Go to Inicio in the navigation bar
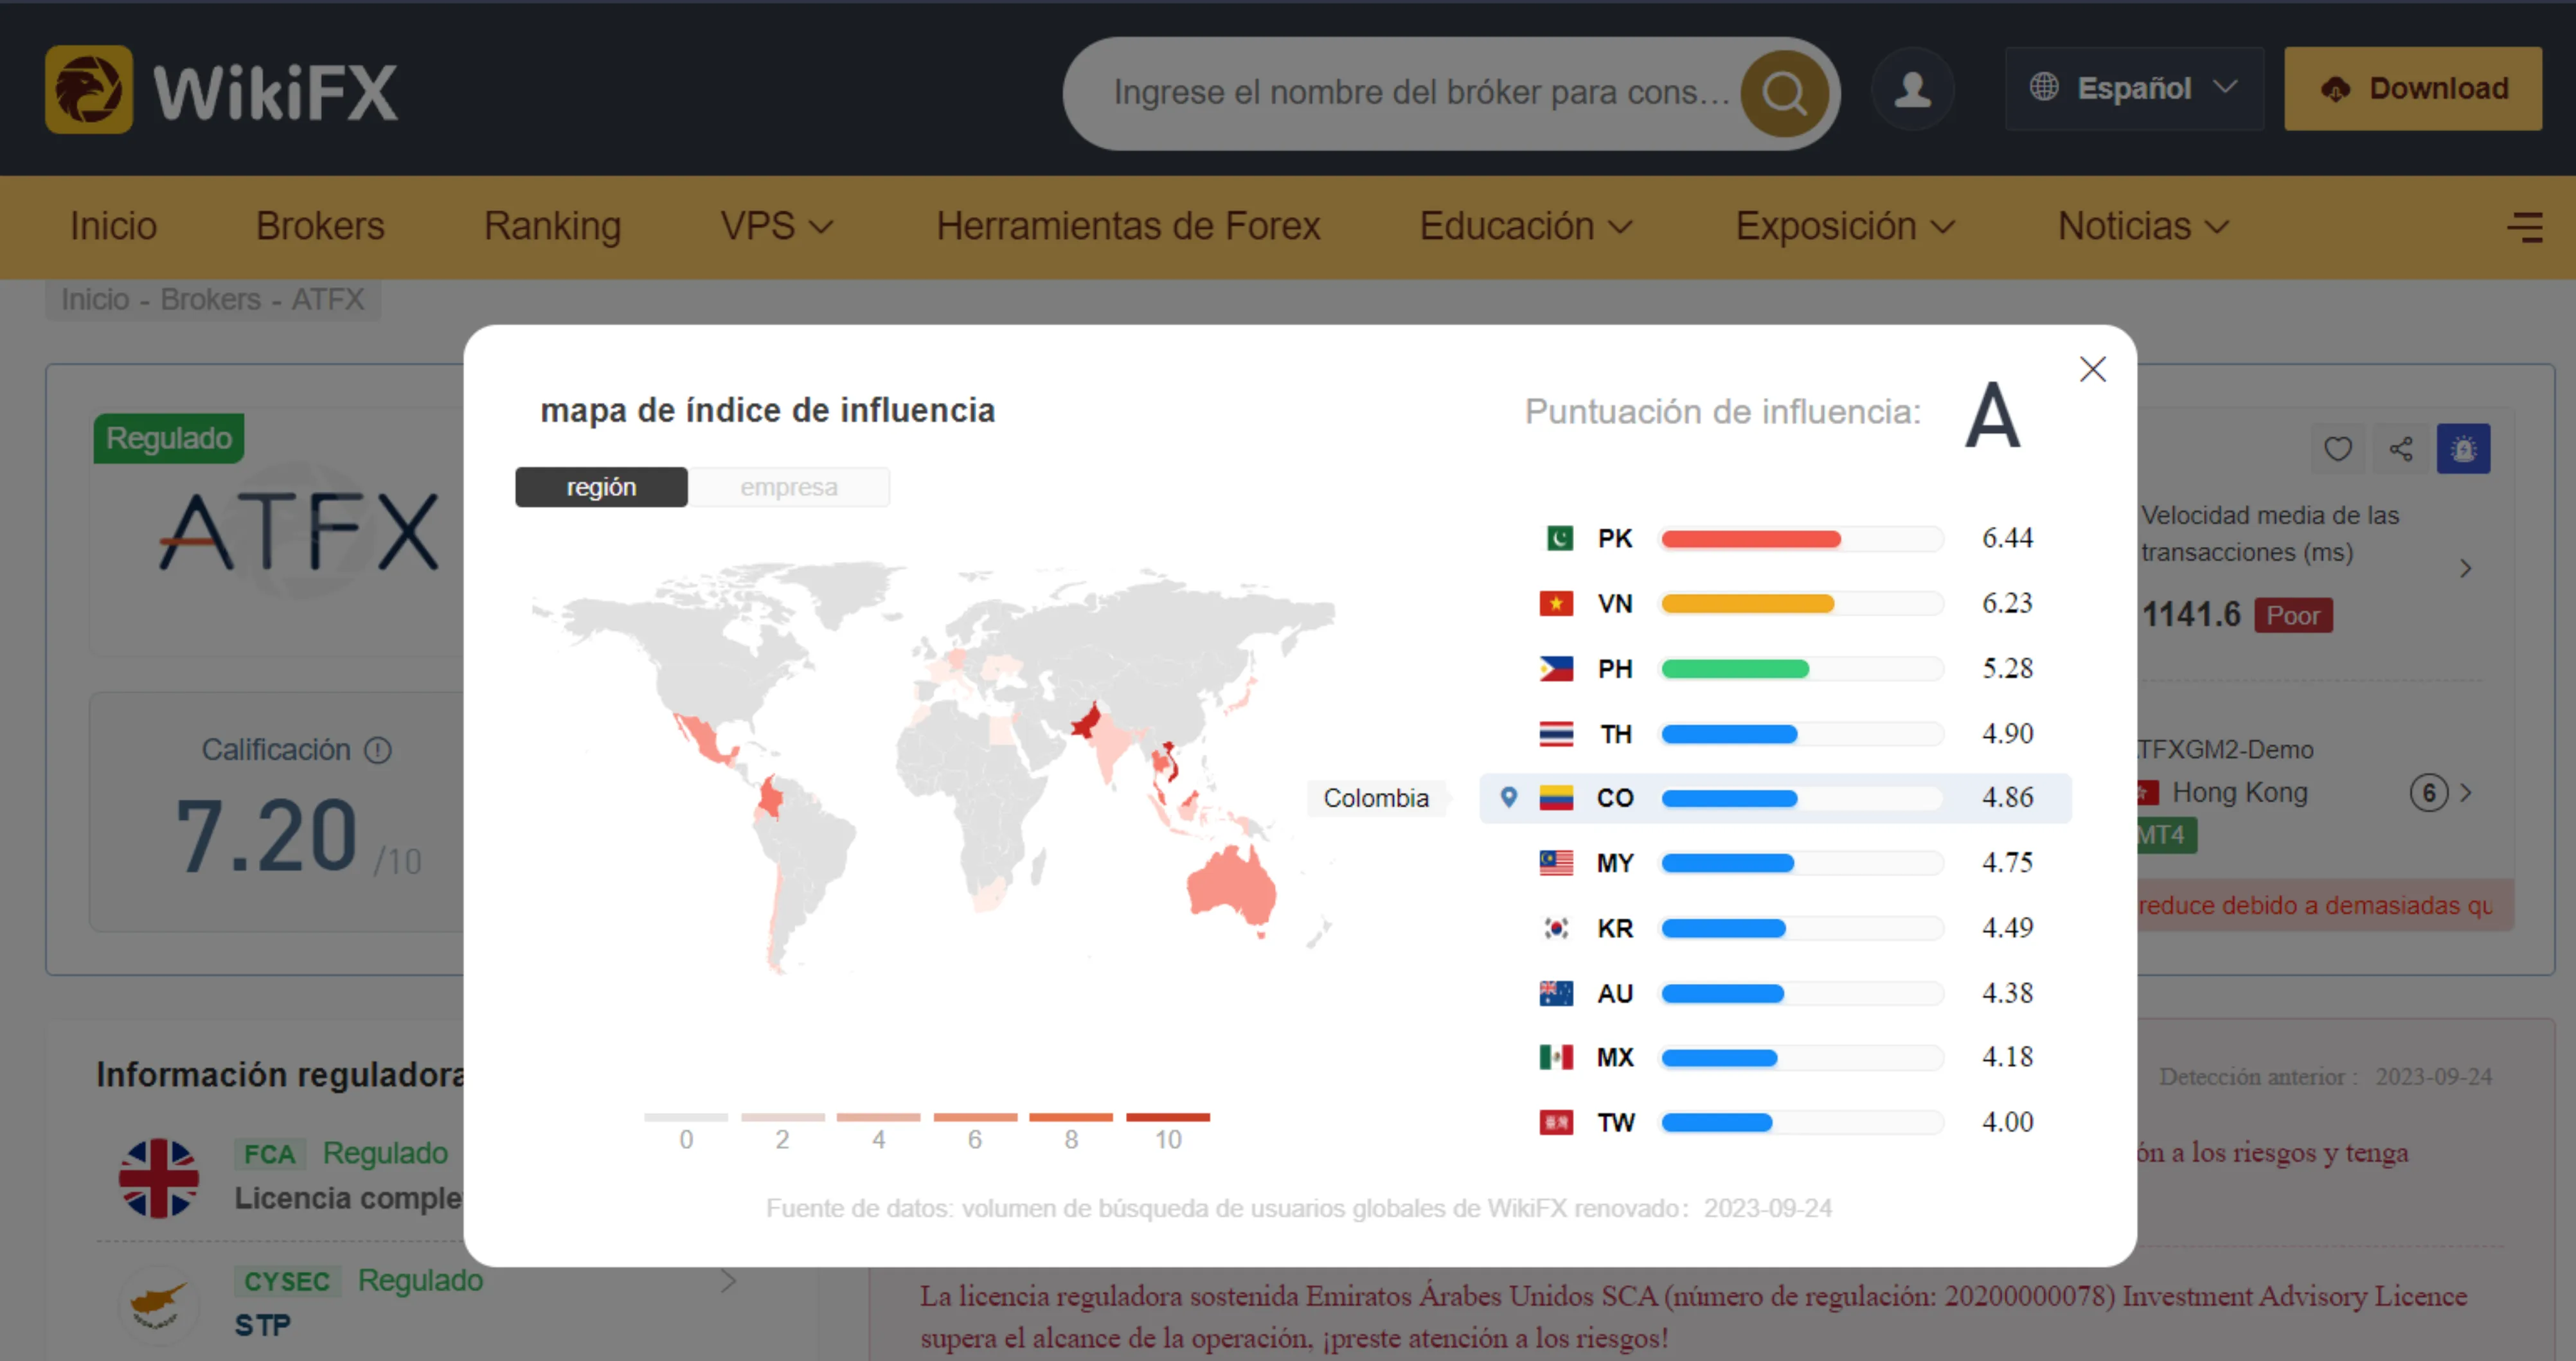This screenshot has width=2576, height=1361. 113,226
